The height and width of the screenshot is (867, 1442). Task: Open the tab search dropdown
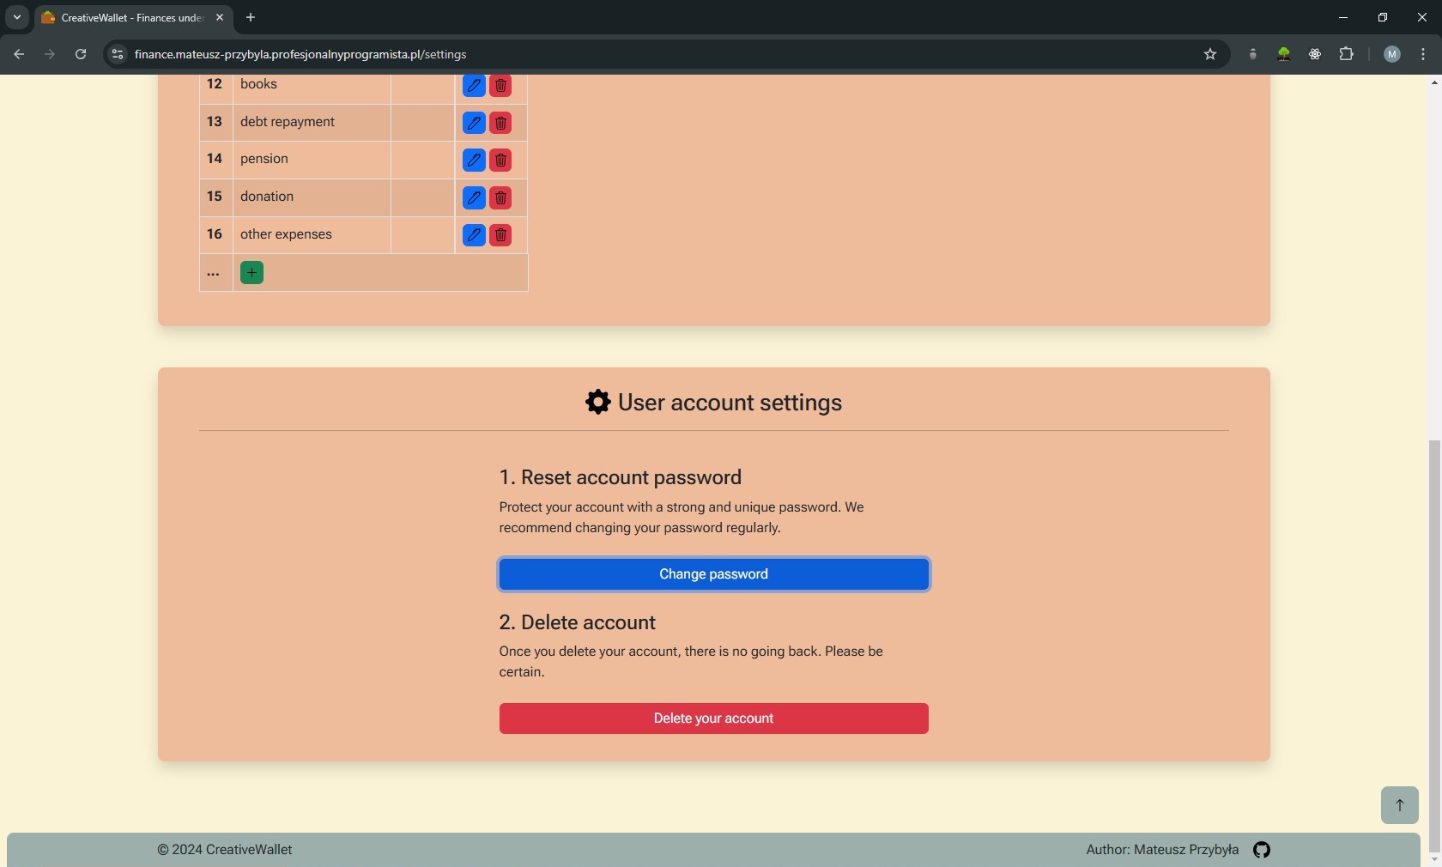pos(16,17)
